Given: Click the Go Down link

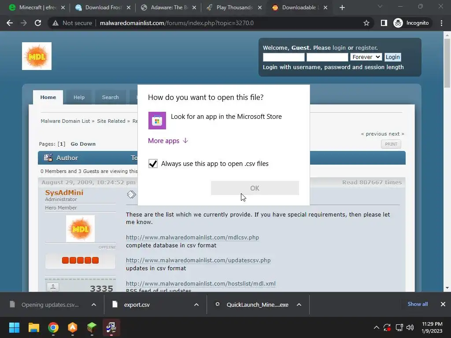Looking at the screenshot, I should coord(83,144).
